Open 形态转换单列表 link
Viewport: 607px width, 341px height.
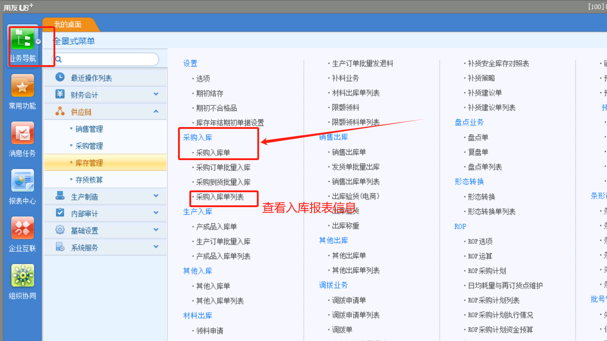pos(491,212)
